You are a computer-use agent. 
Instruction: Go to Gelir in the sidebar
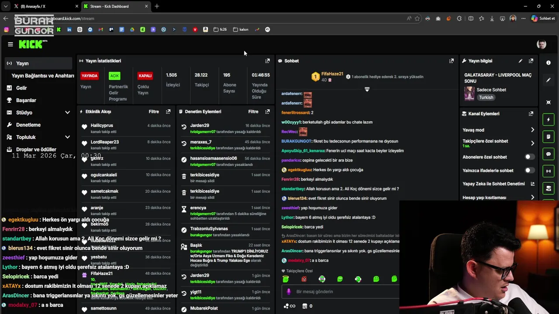coord(21,88)
